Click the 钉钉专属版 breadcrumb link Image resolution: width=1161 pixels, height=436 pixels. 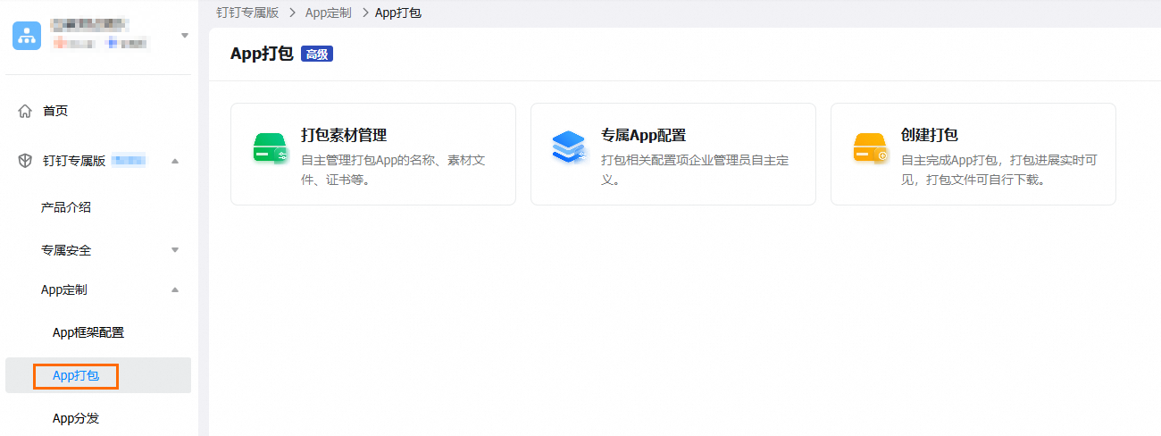pyautogui.click(x=249, y=13)
